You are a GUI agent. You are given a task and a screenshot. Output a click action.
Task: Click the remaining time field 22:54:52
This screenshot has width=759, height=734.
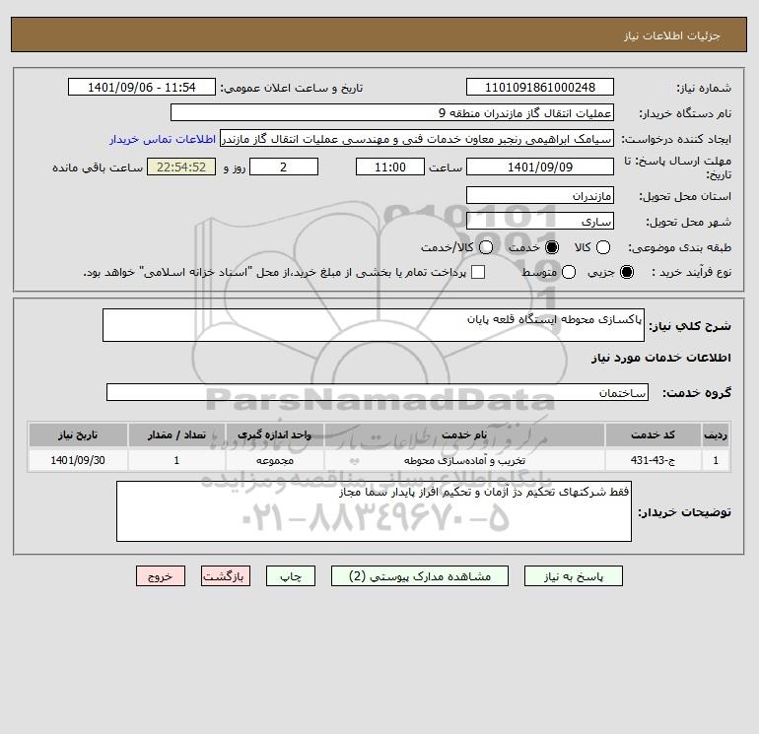(x=181, y=167)
